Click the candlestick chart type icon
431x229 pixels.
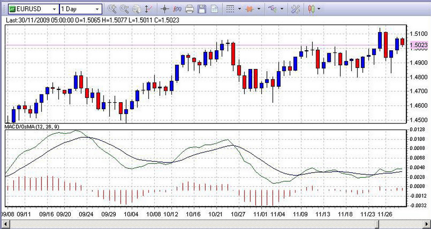click(x=311, y=8)
